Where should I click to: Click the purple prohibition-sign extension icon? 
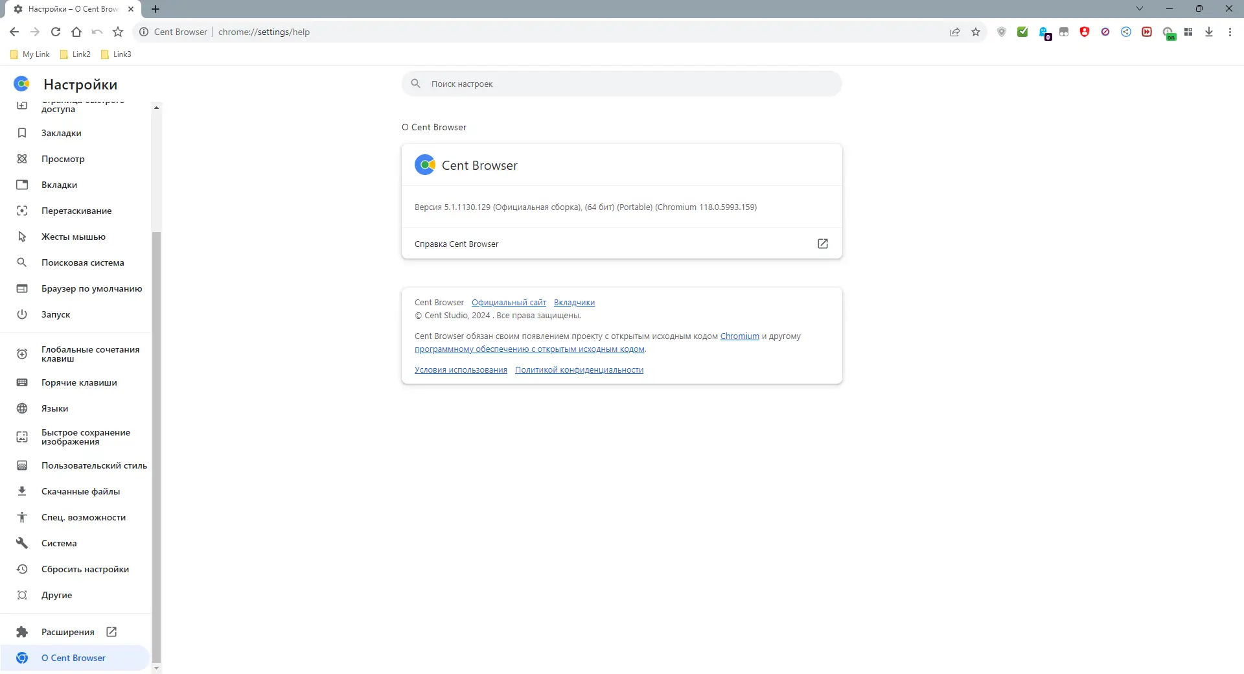tap(1105, 32)
